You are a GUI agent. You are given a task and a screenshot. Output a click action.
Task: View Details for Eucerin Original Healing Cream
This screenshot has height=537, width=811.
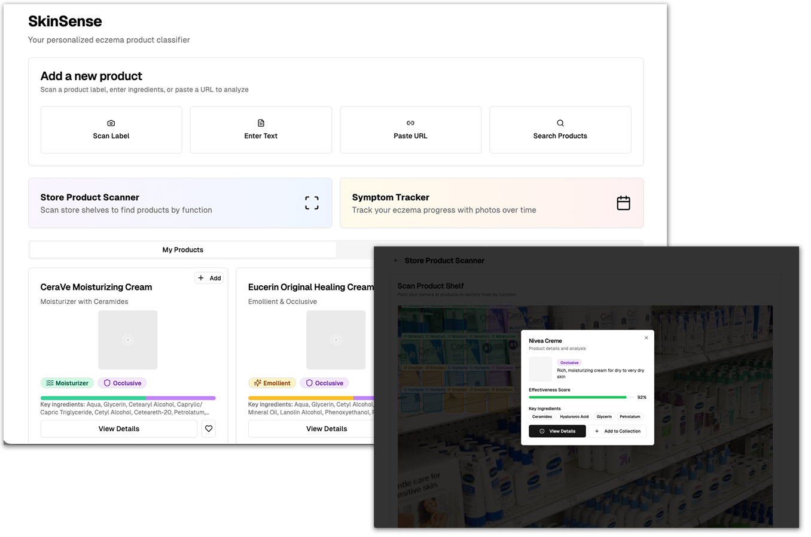click(327, 429)
